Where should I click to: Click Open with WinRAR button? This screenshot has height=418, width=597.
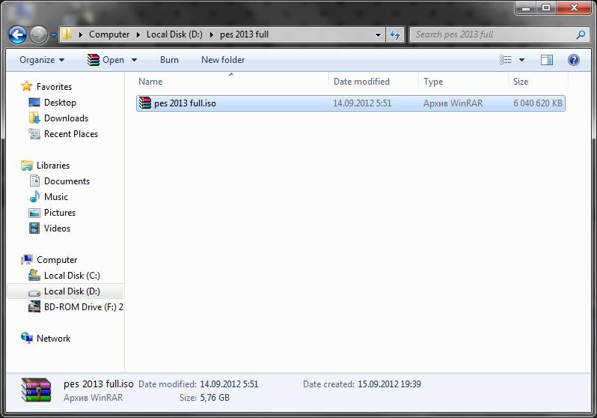(x=105, y=60)
